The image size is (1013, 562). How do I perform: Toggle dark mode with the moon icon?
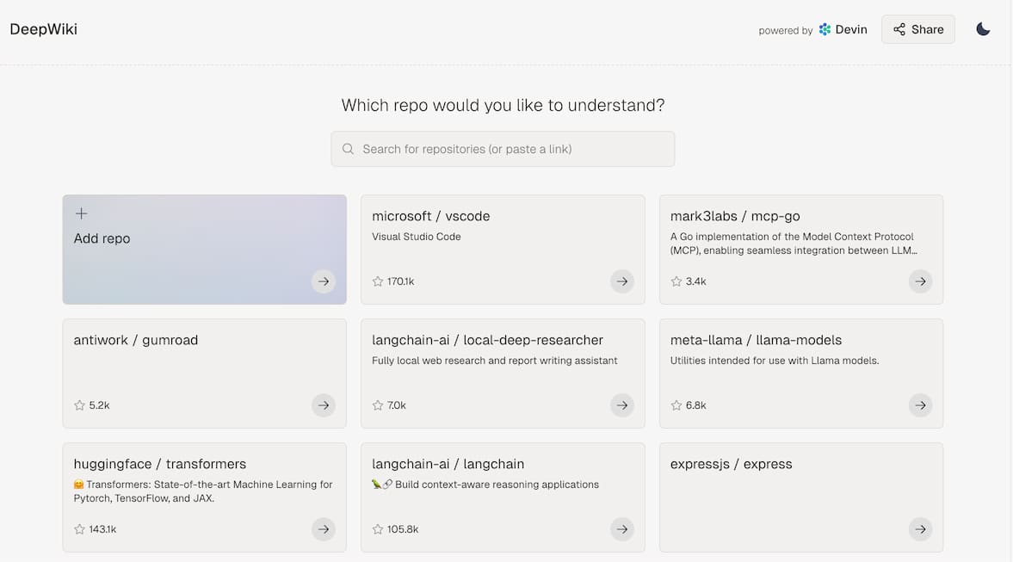coord(983,29)
